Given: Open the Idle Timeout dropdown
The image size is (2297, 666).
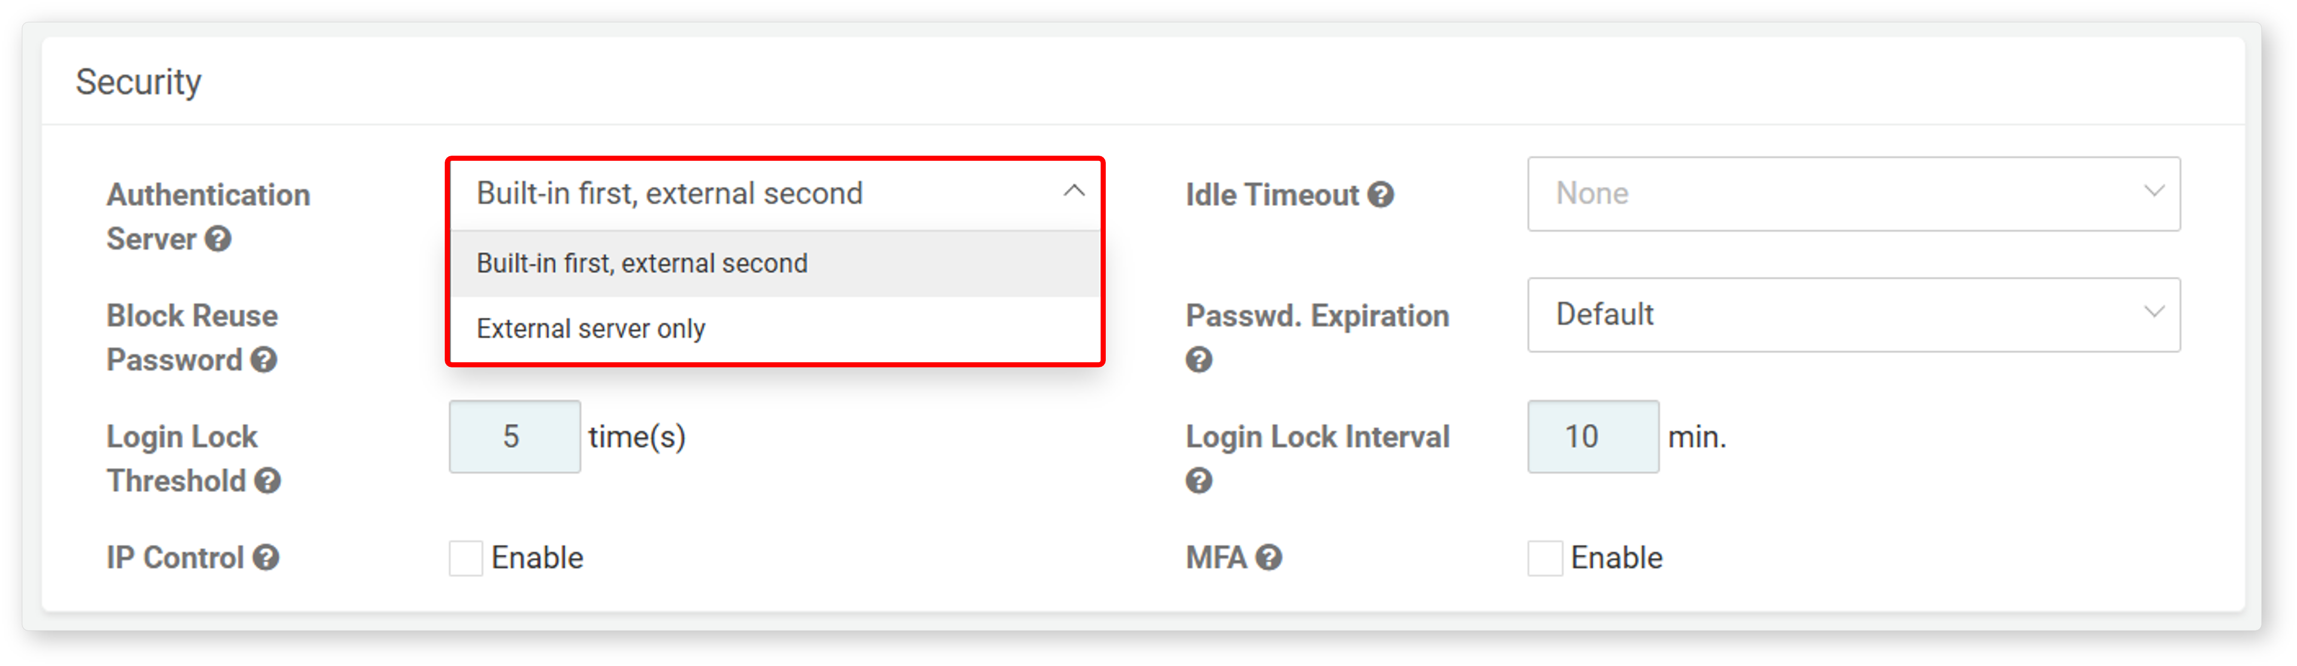Looking at the screenshot, I should click(1854, 193).
